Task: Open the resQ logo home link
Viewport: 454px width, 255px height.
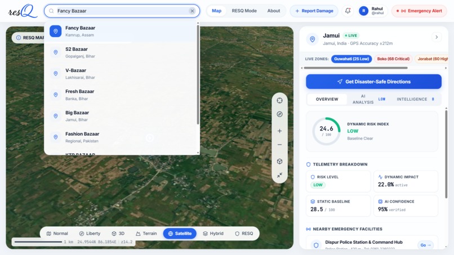Action: (x=23, y=11)
